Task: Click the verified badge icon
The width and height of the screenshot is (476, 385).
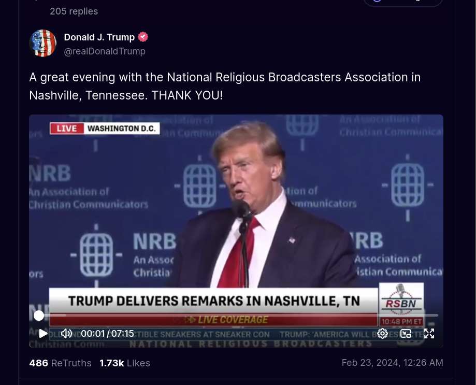Action: click(x=143, y=37)
